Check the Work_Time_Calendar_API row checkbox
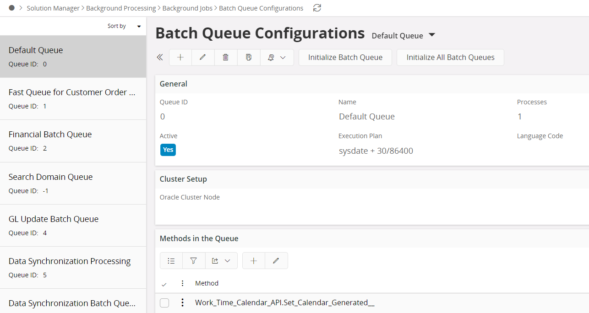The image size is (589, 313). pos(164,303)
